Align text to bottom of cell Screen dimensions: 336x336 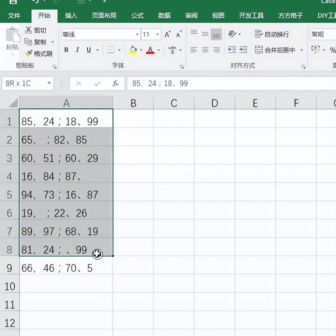tap(216, 34)
